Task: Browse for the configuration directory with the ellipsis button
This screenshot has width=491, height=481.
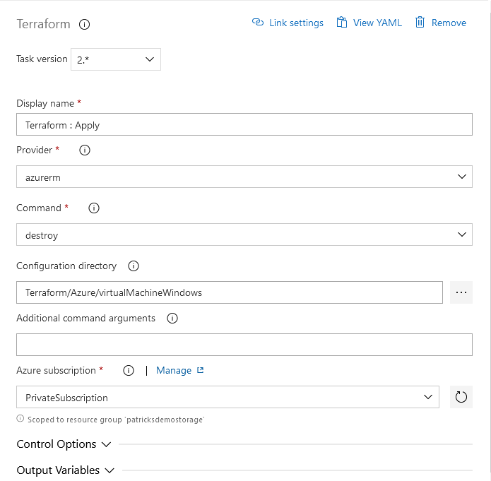Action: click(461, 292)
